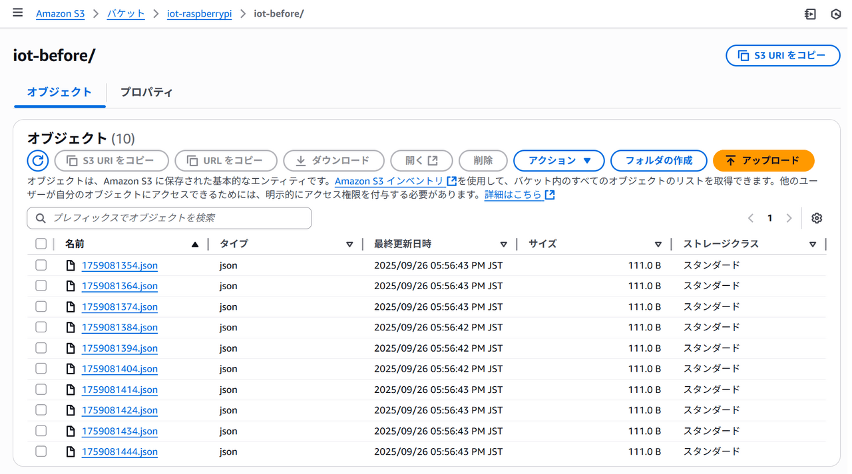The width and height of the screenshot is (852, 474).
Task: Select checkbox for 1759081364.json
Action: (41, 286)
